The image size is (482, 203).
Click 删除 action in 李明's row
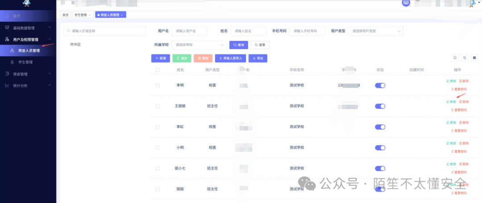point(464,81)
